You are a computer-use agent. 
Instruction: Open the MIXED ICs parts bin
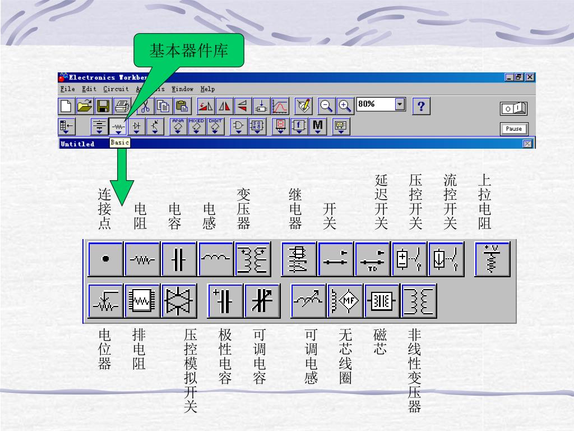coord(197,126)
